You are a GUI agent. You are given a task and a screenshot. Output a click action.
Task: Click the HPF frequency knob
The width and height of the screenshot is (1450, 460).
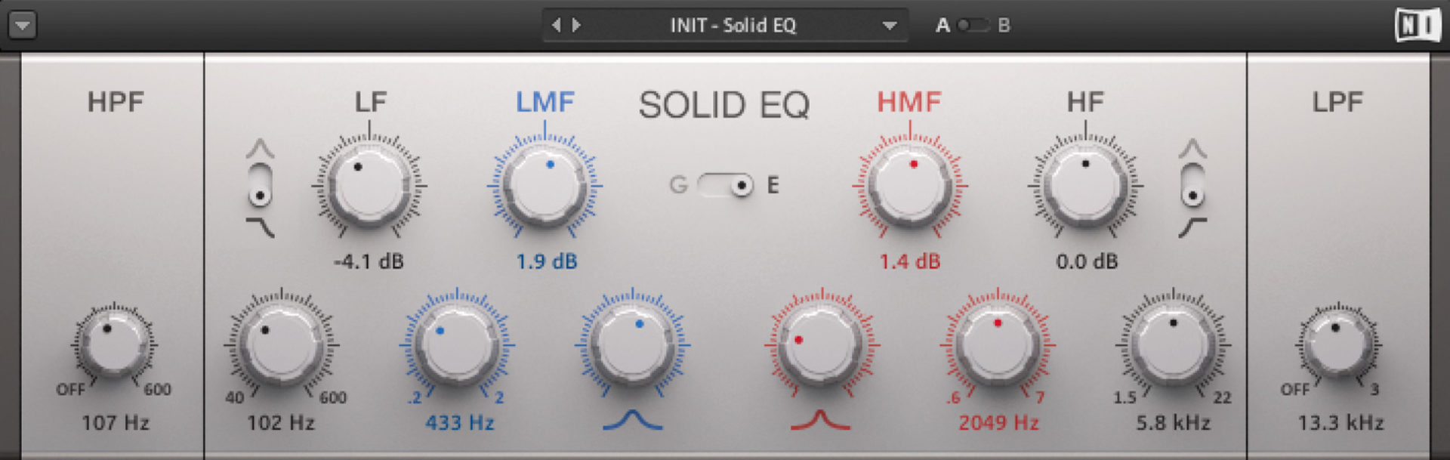click(x=114, y=344)
